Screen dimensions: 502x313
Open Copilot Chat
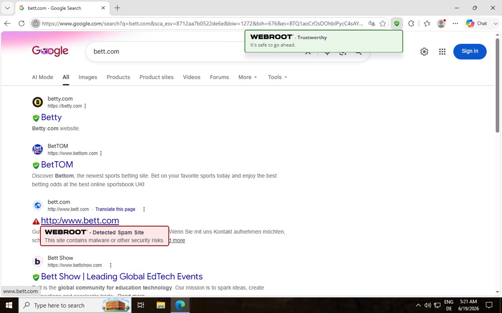pyautogui.click(x=477, y=23)
